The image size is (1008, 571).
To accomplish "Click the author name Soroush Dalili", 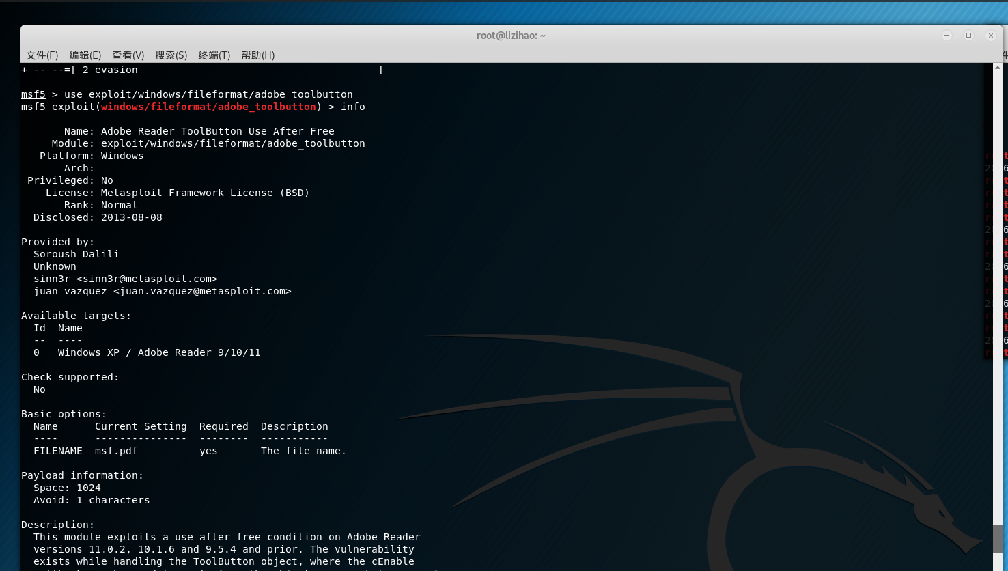I will click(x=76, y=254).
